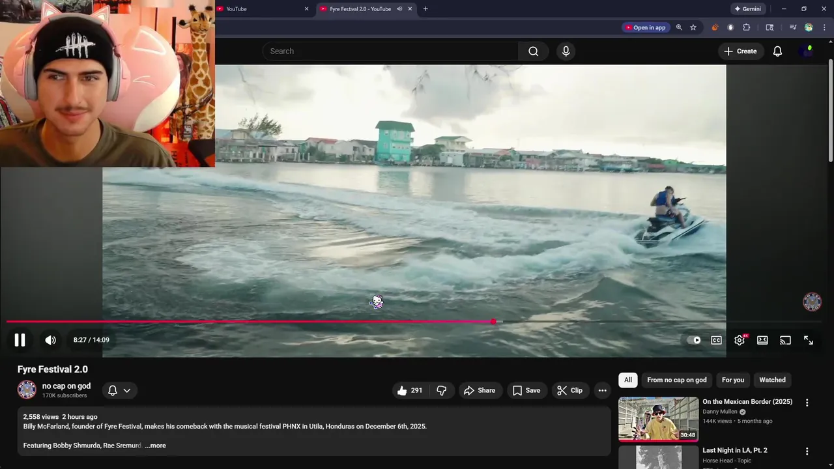Open a new browser tab
The height and width of the screenshot is (469, 834).
(425, 9)
